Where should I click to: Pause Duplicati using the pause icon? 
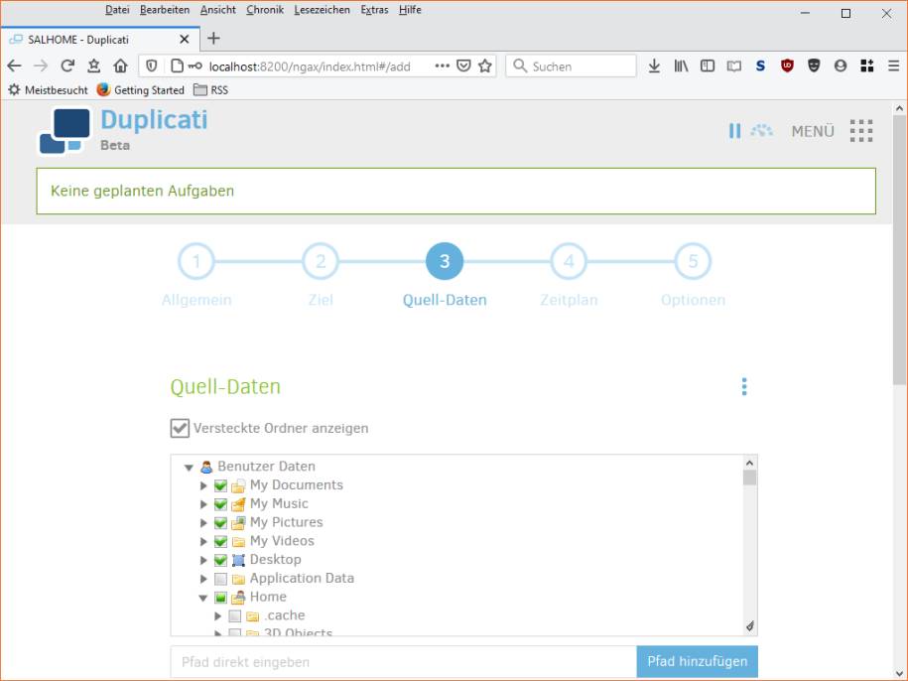pyautogui.click(x=734, y=131)
